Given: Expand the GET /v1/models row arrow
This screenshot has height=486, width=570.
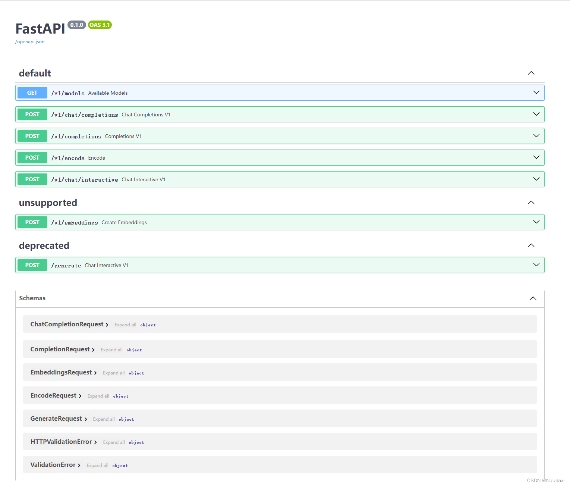Looking at the screenshot, I should click(536, 93).
